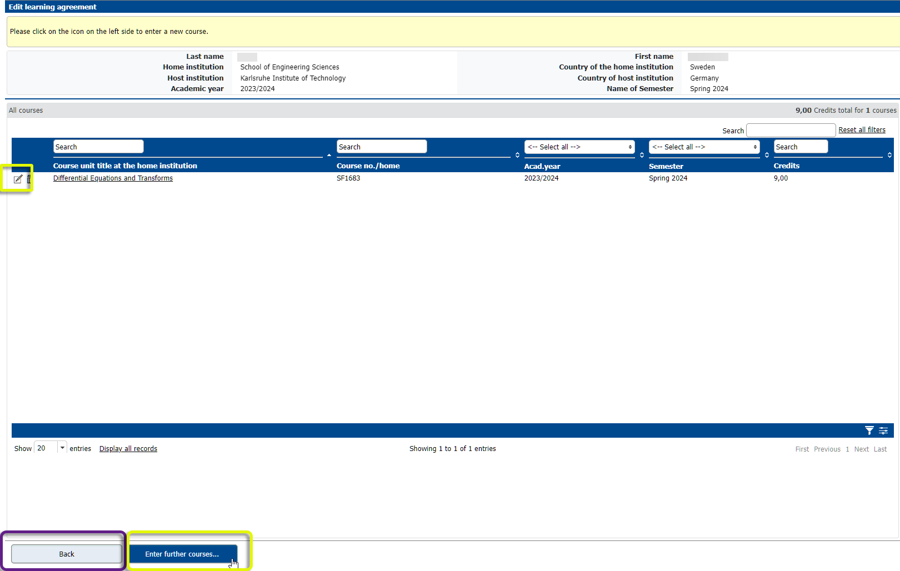The width and height of the screenshot is (900, 571).
Task: Click Display all records link
Action: click(x=128, y=449)
